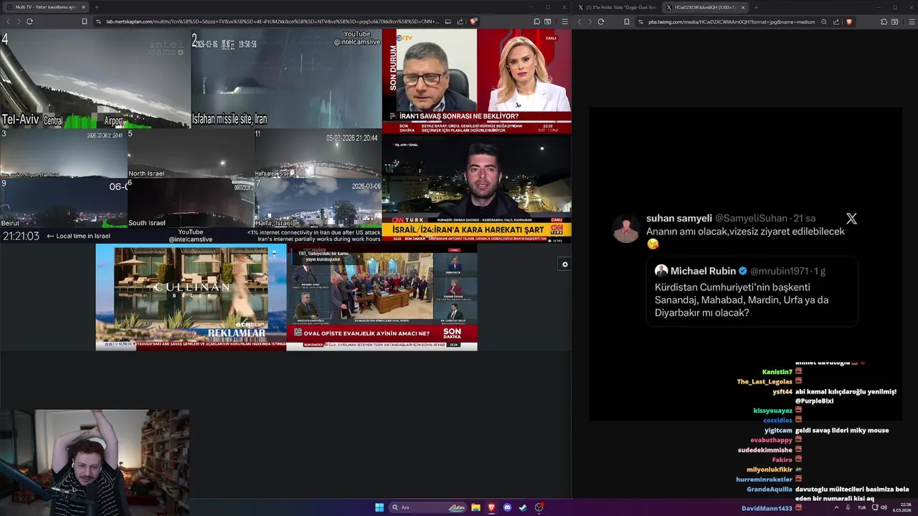Open OBS Studio from taskbar
The image size is (918, 516).
click(539, 507)
